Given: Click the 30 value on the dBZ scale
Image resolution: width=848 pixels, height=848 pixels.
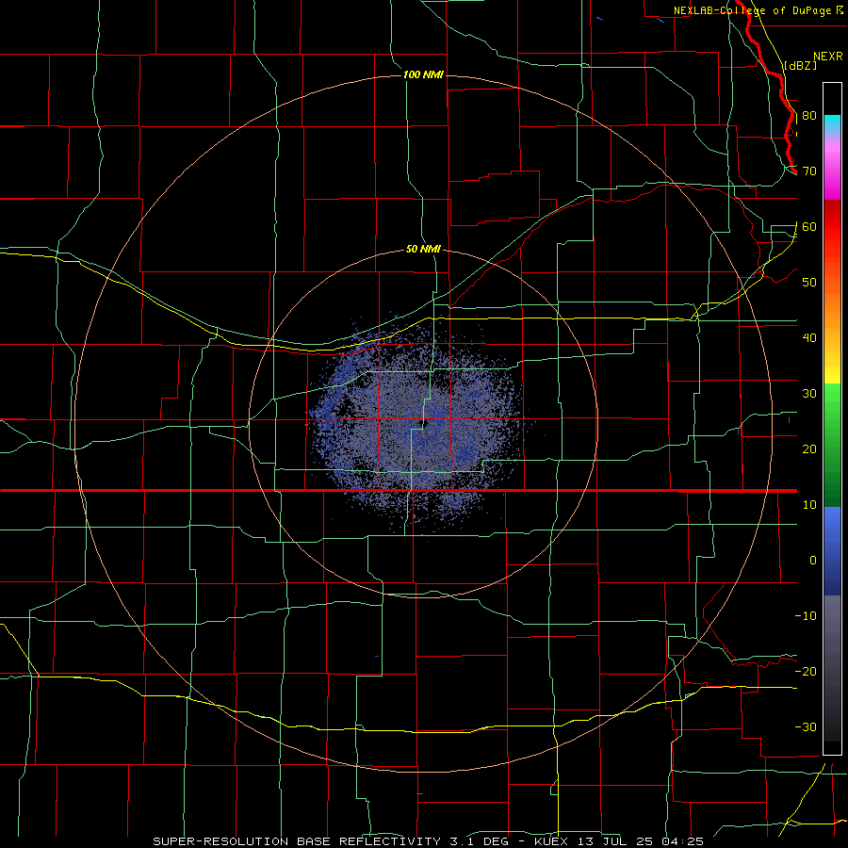Looking at the screenshot, I should 809,394.
